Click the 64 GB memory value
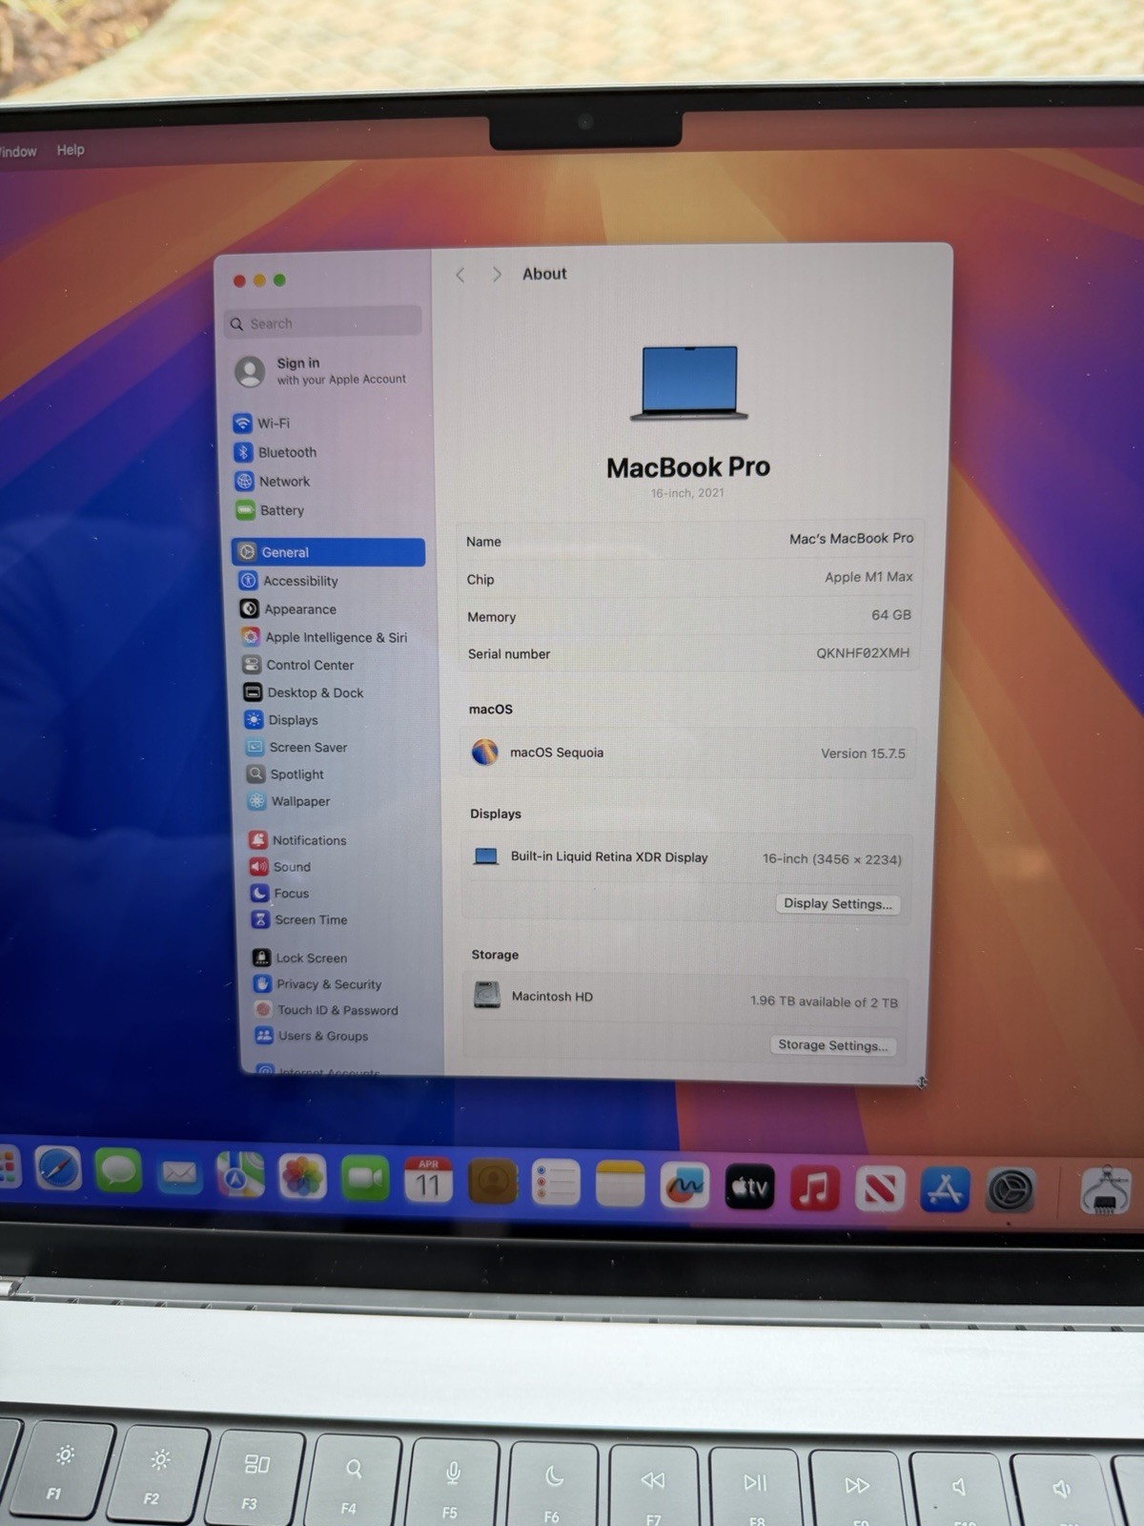Viewport: 1144px width, 1526px height. point(891,615)
